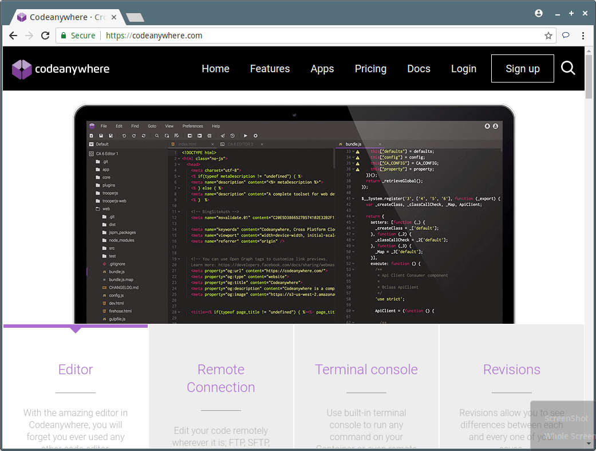This screenshot has width=596, height=451.
Task: Select the Remote Connection feature tab
Action: coord(221,387)
